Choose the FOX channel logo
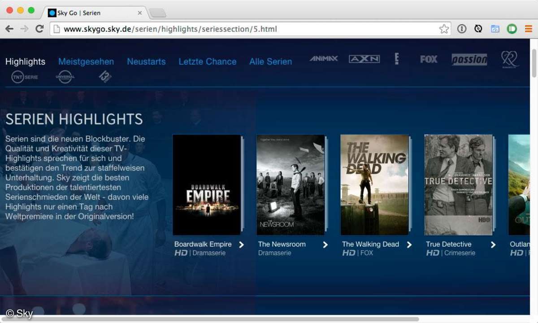 pos(429,59)
